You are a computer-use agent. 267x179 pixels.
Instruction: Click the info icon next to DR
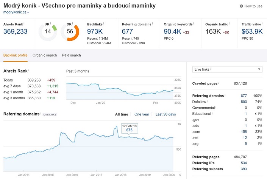pyautogui.click(x=72, y=23)
